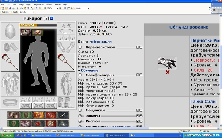Click the Cut scissors icon
Viewport: 222px width, 139px height.
coord(18,8)
